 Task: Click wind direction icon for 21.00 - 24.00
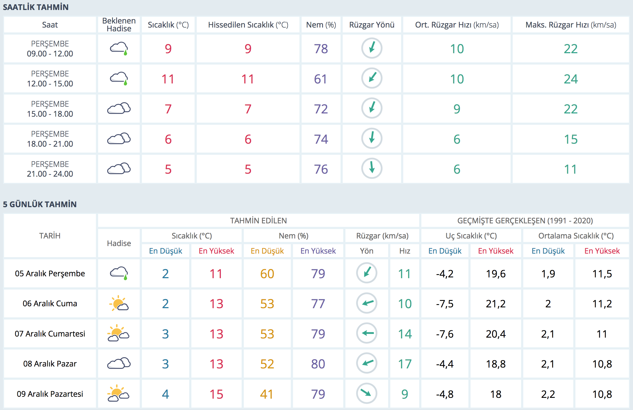pos(372,169)
